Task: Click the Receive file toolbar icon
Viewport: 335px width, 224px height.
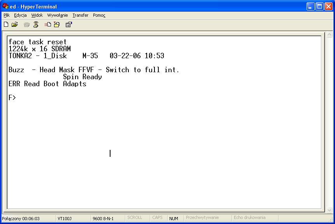Action: (57, 24)
